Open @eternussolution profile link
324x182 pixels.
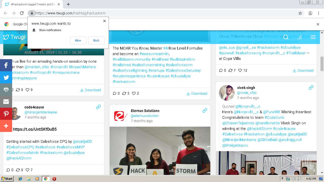tap(145, 116)
